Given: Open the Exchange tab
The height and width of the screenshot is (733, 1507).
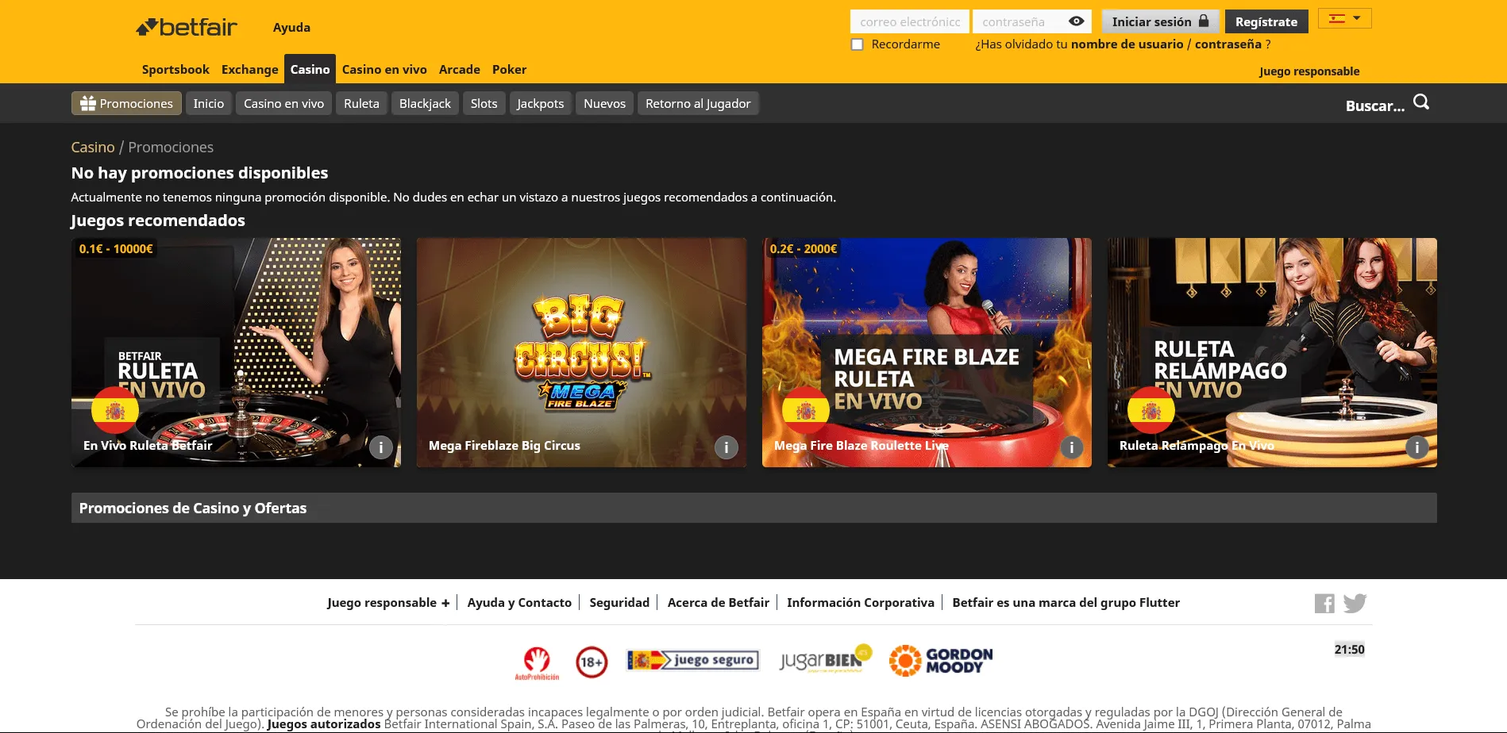Looking at the screenshot, I should [x=250, y=70].
